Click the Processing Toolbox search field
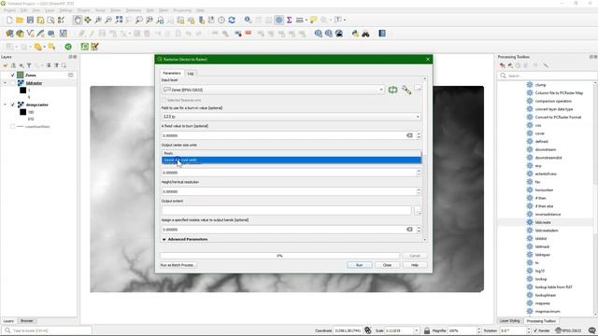The height and width of the screenshot is (336, 598). (x=548, y=76)
